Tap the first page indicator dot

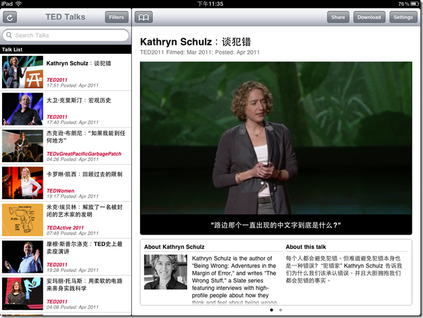click(x=271, y=310)
